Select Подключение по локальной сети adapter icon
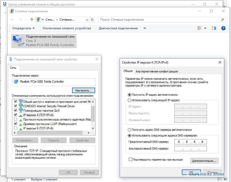Screen dimensions: 231x182 click(18, 41)
